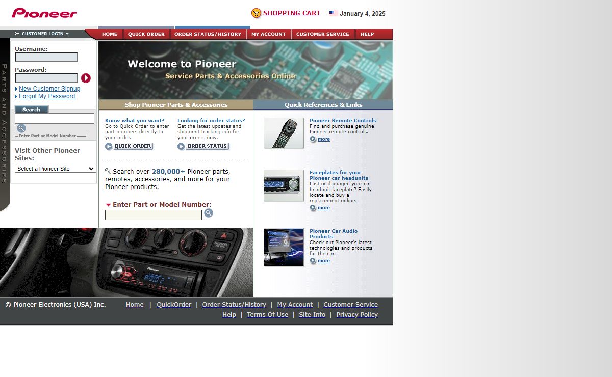
Task: Click the car stereo dashboard image
Action: pos(126,262)
